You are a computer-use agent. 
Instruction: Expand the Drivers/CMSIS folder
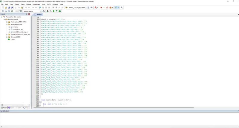click(7, 37)
